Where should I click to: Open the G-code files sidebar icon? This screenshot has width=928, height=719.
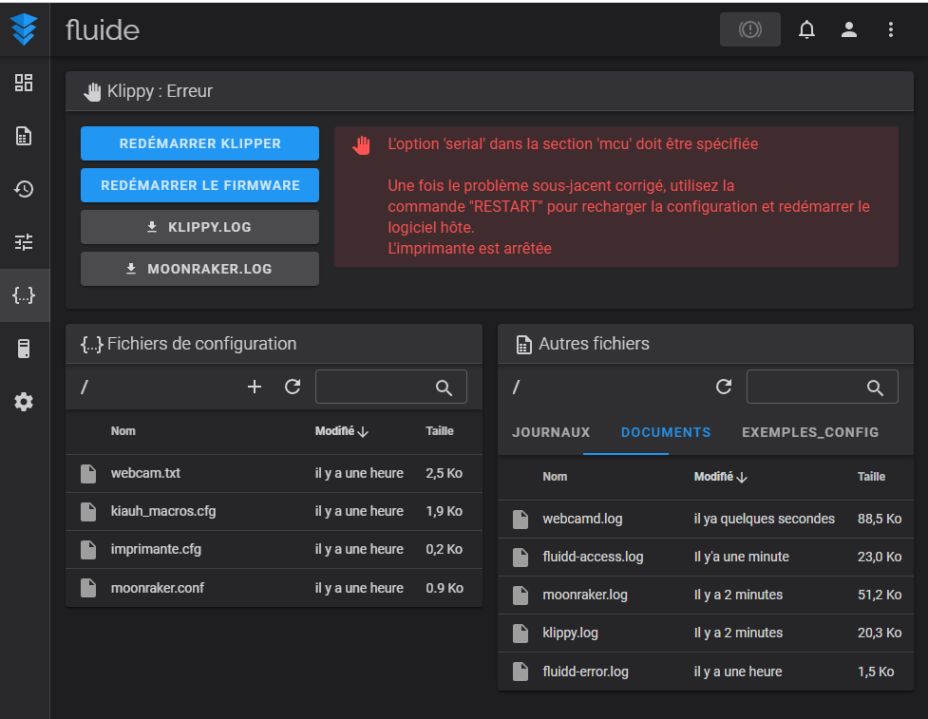[24, 136]
